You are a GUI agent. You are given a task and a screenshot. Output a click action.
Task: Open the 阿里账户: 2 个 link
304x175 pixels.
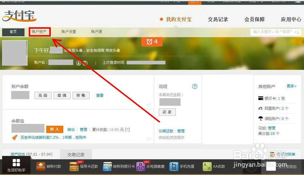(x=277, y=108)
